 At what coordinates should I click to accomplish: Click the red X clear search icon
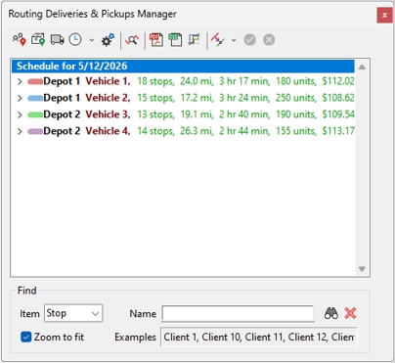tap(350, 313)
